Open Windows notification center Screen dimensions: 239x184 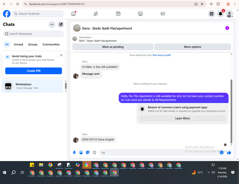click(x=233, y=172)
